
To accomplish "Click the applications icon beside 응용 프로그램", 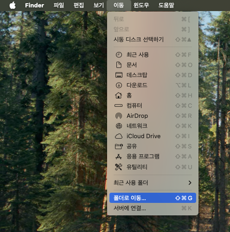I will (x=119, y=157).
